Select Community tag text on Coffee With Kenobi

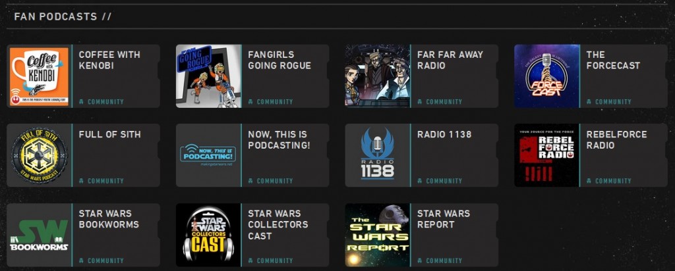pyautogui.click(x=105, y=102)
